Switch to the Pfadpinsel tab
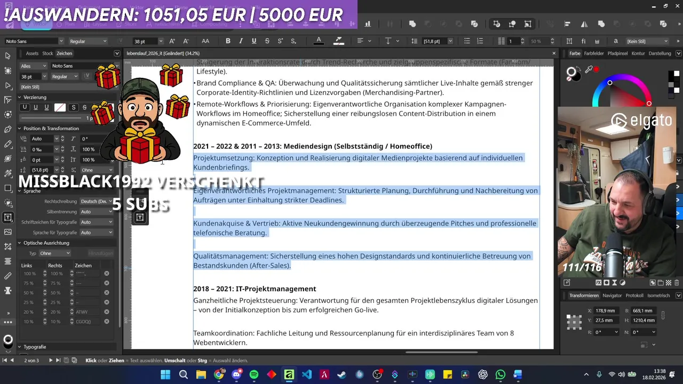Screen dimensions: 683x384 [x=617, y=53]
